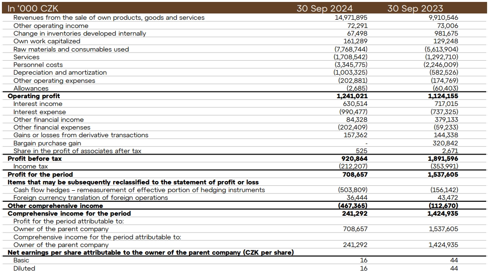
Task: Click 'Interest expense' row label
Action: [40, 112]
